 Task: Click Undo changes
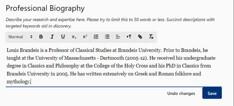(181, 94)
